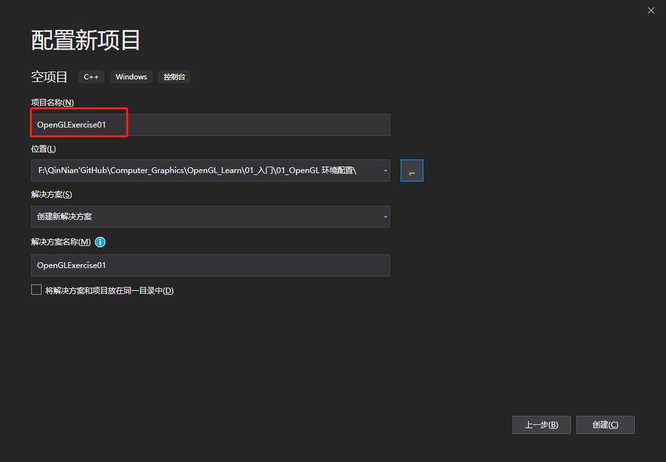Click the 位置(L) label
666x462 pixels.
43,148
